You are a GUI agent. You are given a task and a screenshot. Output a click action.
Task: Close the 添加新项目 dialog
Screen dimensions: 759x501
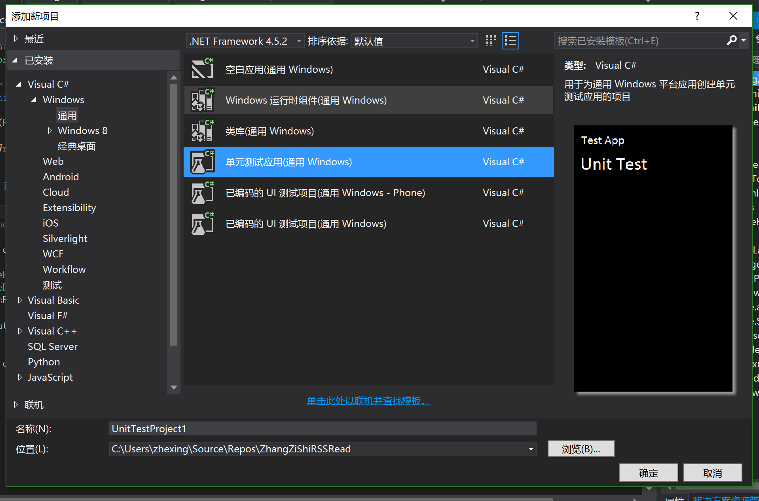point(733,16)
